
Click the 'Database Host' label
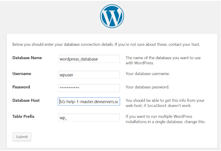(x=26, y=100)
